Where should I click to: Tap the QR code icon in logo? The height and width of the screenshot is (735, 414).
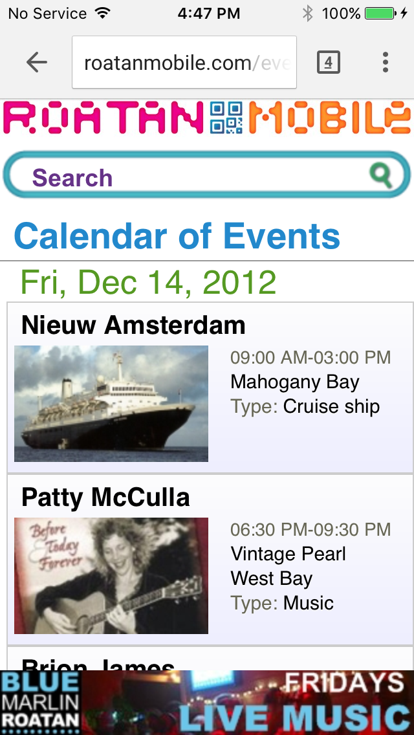point(226,118)
